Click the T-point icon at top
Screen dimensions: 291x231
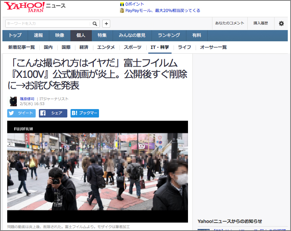point(122,4)
